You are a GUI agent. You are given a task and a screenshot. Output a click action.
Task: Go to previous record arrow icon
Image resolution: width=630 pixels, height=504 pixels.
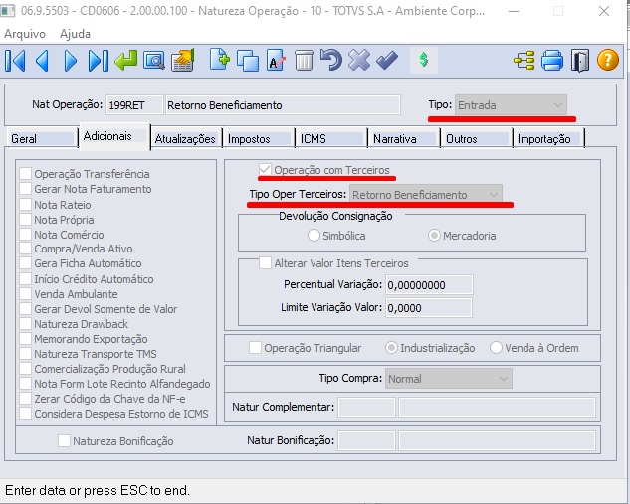42,61
